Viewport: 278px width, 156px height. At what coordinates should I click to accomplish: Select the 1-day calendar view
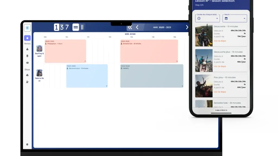(x=56, y=27)
